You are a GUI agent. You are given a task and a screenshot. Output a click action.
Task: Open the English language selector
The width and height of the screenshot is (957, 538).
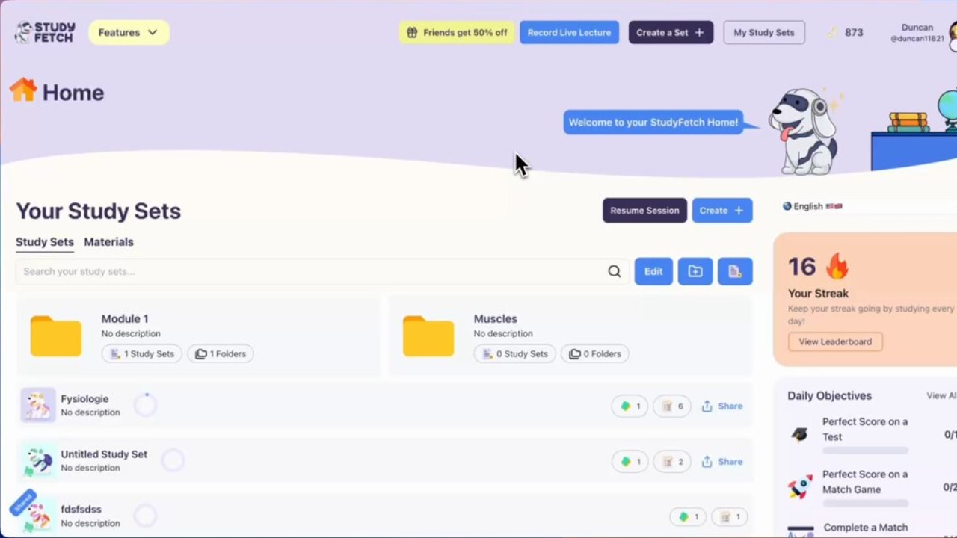tap(812, 206)
